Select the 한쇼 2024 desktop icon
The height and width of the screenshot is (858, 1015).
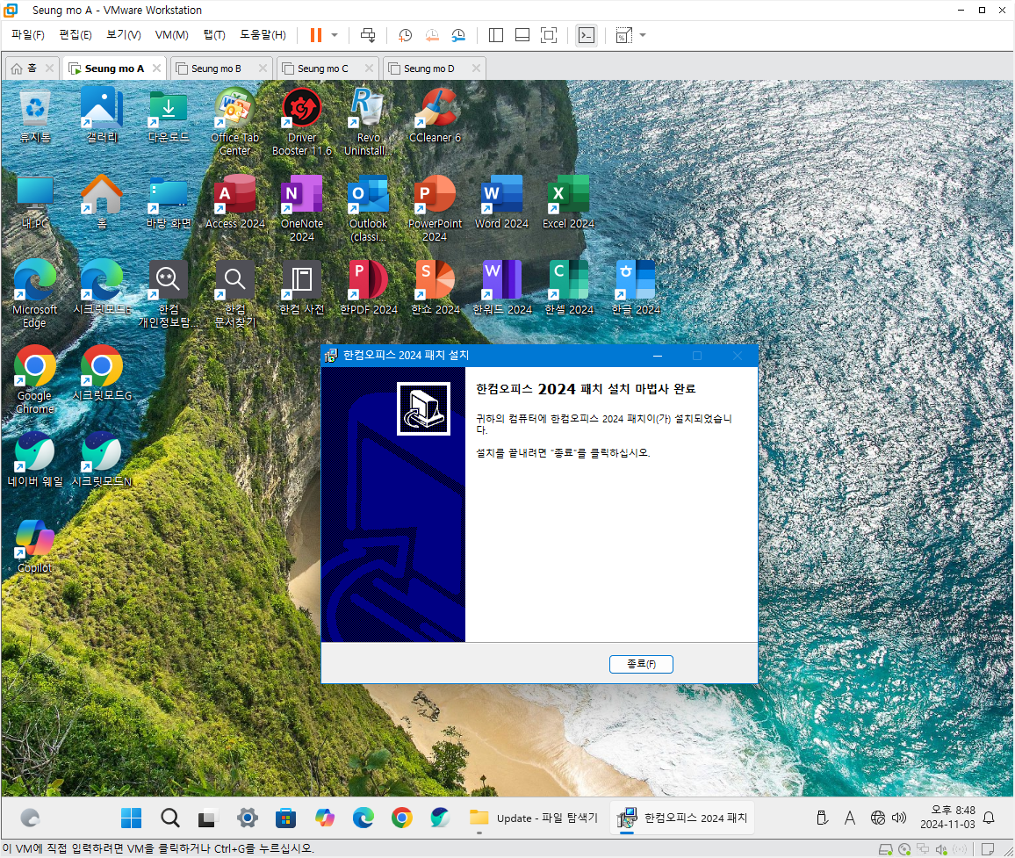coord(435,289)
